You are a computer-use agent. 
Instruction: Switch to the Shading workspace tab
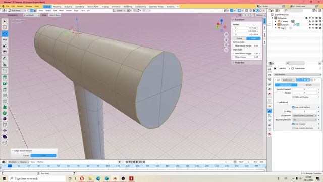click(x=105, y=7)
